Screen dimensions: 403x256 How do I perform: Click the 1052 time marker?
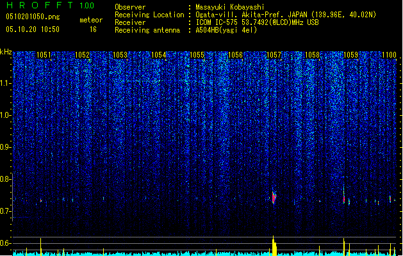pos(82,54)
